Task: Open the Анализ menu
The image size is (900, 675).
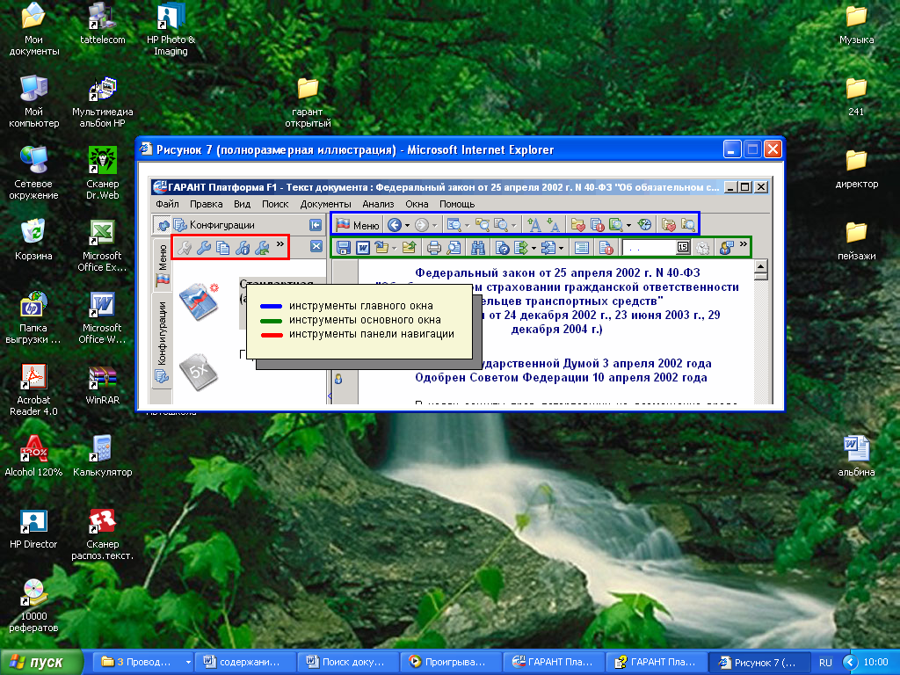Action: click(x=378, y=204)
